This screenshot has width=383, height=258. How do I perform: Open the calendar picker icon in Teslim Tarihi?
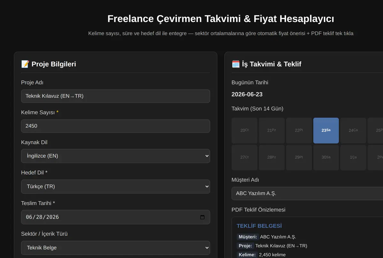click(x=202, y=217)
